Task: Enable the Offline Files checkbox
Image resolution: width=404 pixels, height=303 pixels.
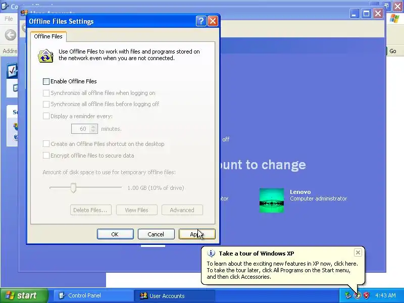Action: pos(46,81)
